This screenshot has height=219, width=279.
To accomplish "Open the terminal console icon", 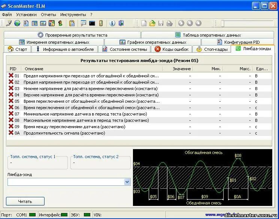I will coord(92,23).
